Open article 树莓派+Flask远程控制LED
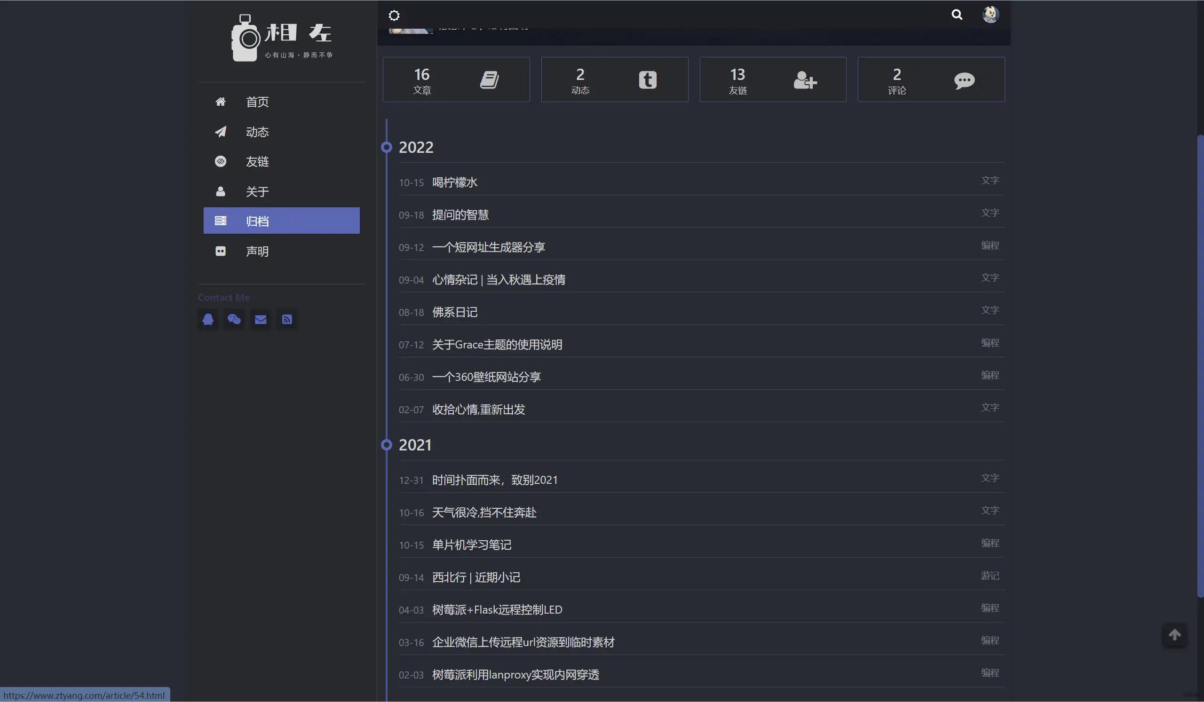Screen dimensions: 1204x702 [x=497, y=610]
